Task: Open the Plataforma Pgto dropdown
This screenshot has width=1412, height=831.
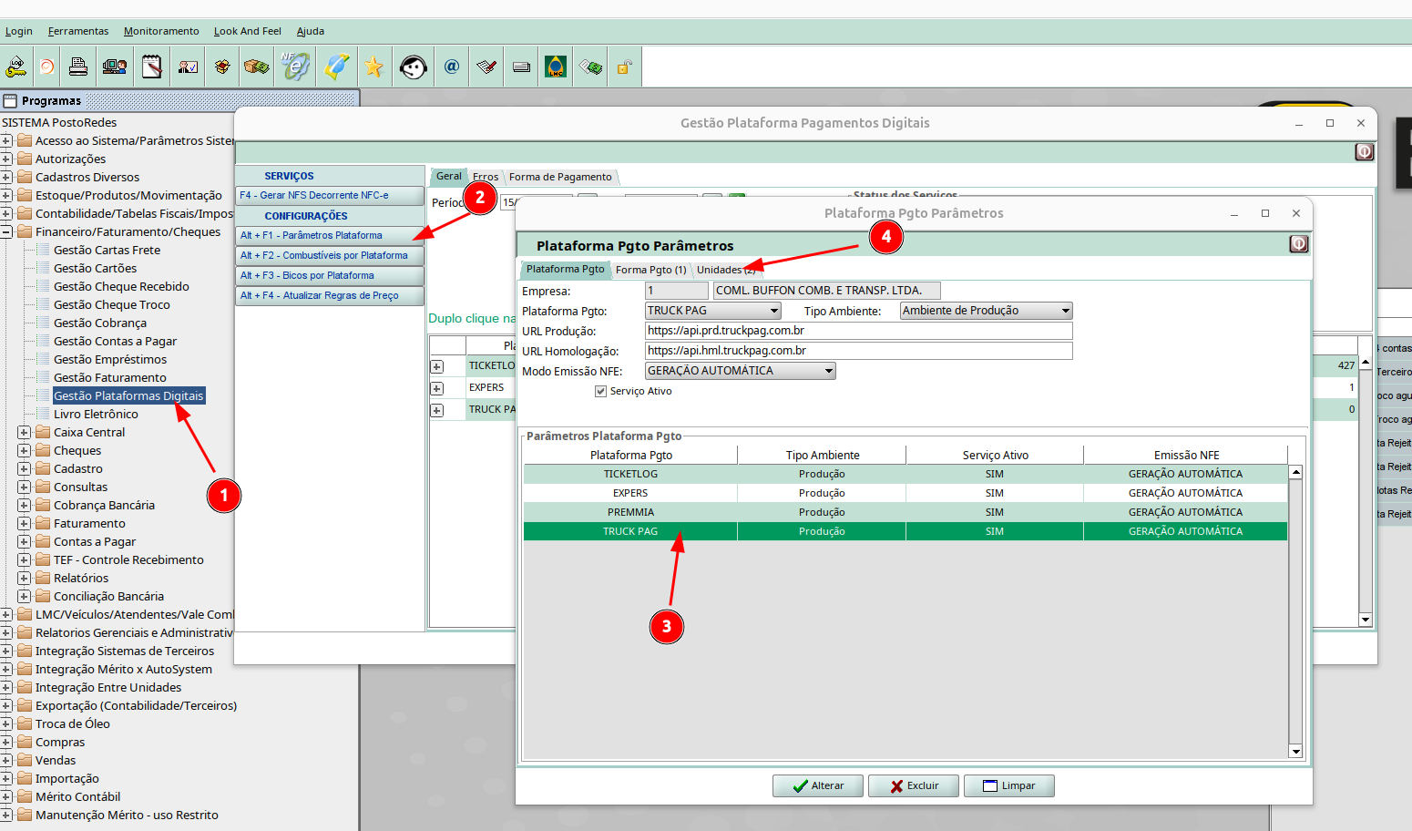Action: (x=774, y=312)
